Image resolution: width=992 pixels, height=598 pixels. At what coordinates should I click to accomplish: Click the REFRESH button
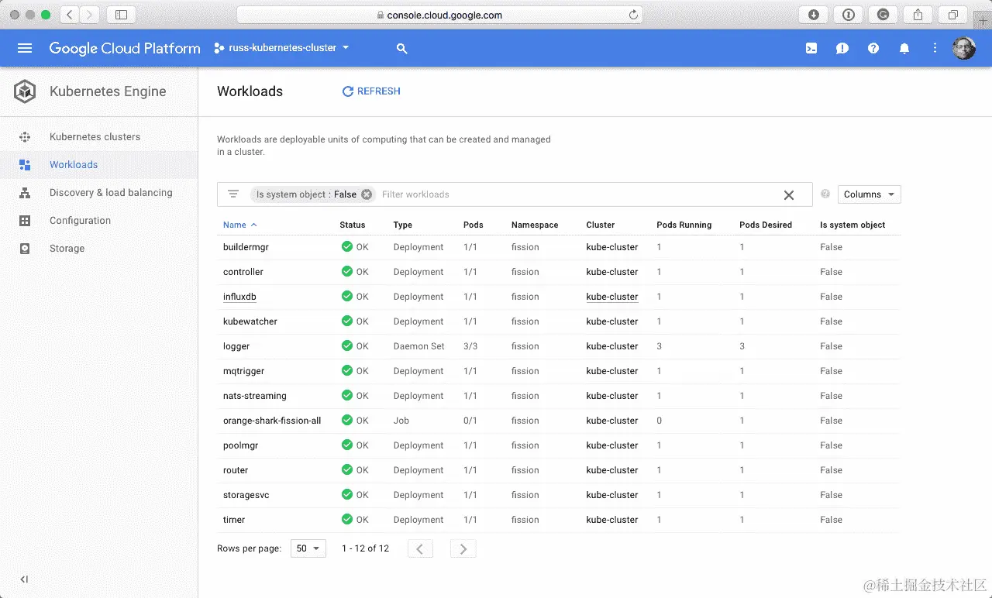tap(371, 91)
